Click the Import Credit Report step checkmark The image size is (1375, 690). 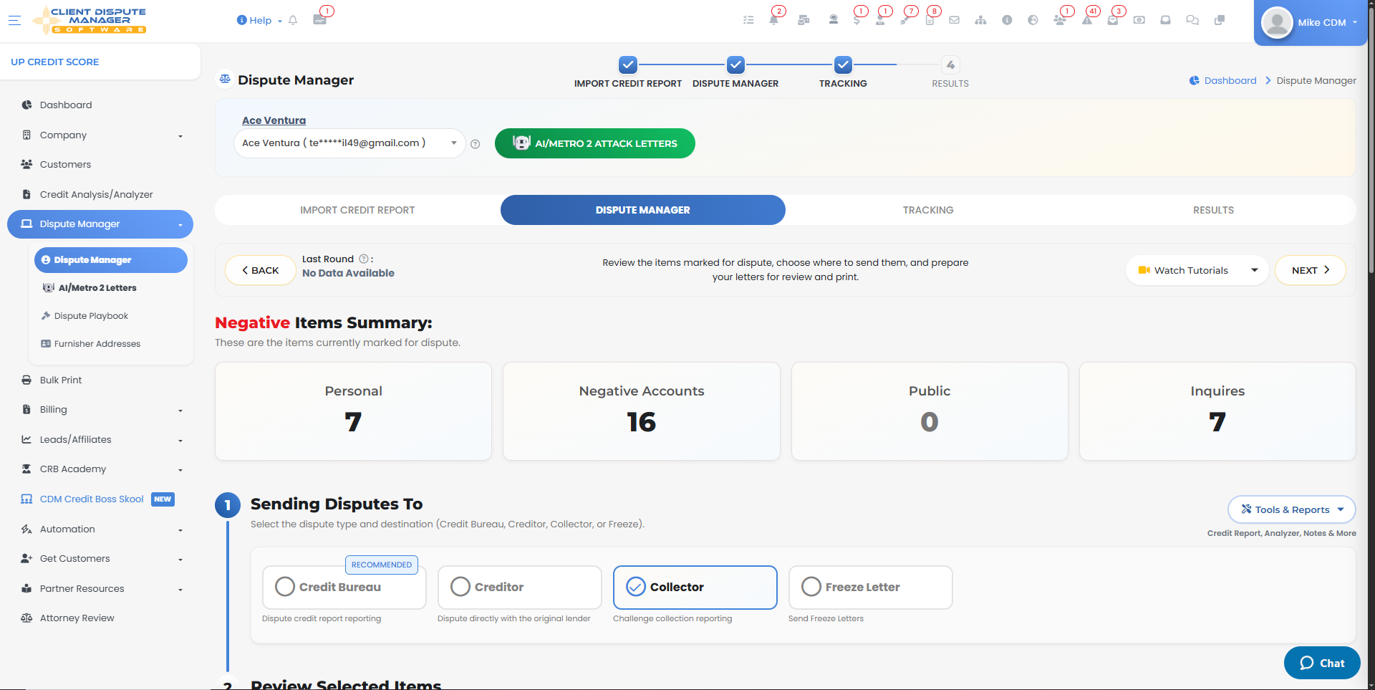(628, 64)
